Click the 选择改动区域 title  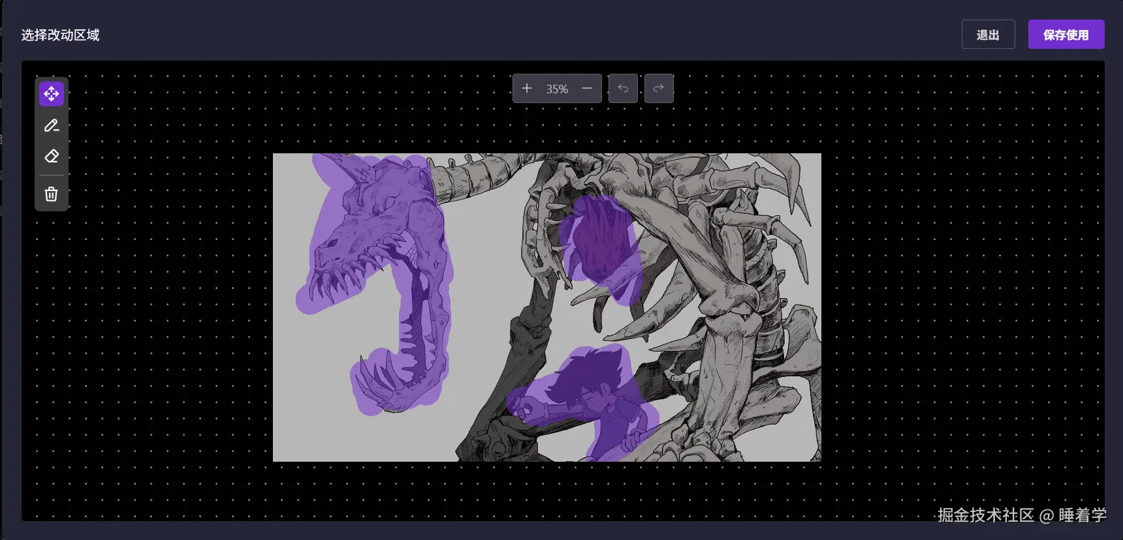[60, 35]
